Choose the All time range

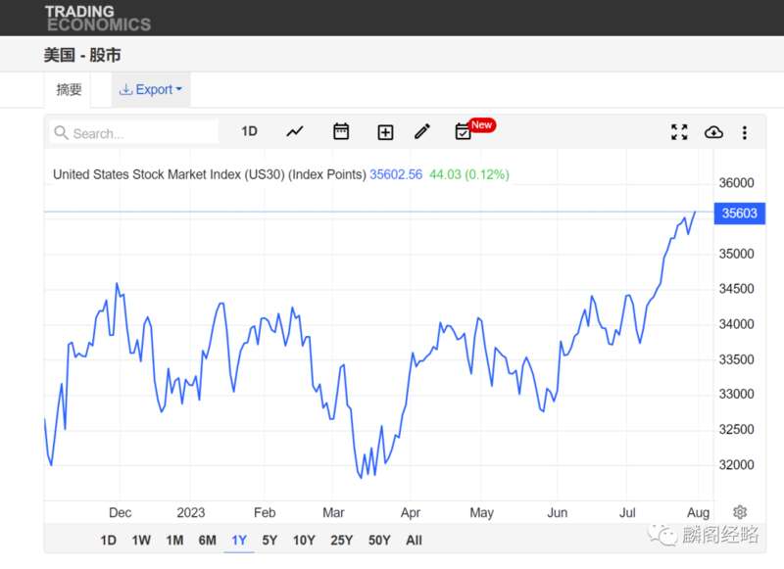[x=414, y=540]
